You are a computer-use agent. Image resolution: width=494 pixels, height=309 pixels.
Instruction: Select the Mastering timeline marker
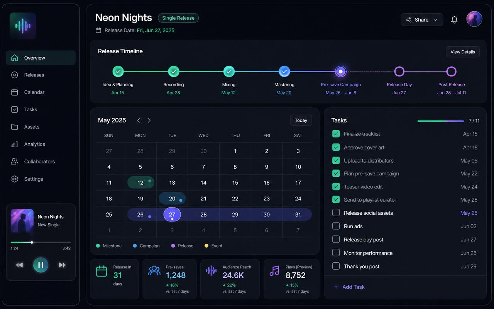coord(284,71)
